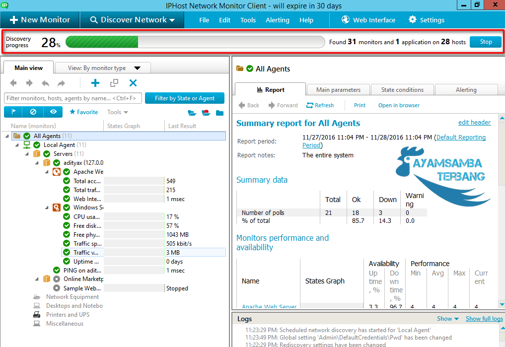The height and width of the screenshot is (347, 505).
Task: Open the Show dropdown in Logs
Action: click(x=448, y=319)
